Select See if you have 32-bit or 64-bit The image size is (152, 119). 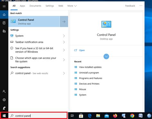coord(38,50)
